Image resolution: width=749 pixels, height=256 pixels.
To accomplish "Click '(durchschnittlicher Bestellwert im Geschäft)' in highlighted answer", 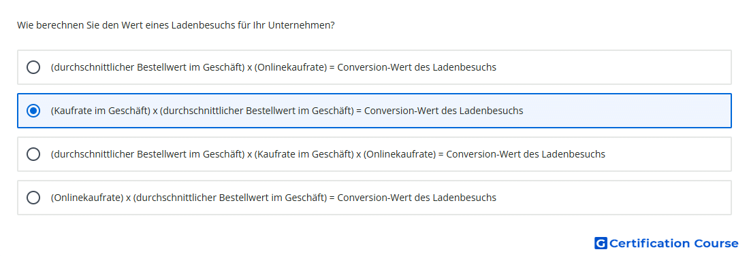I will [257, 111].
